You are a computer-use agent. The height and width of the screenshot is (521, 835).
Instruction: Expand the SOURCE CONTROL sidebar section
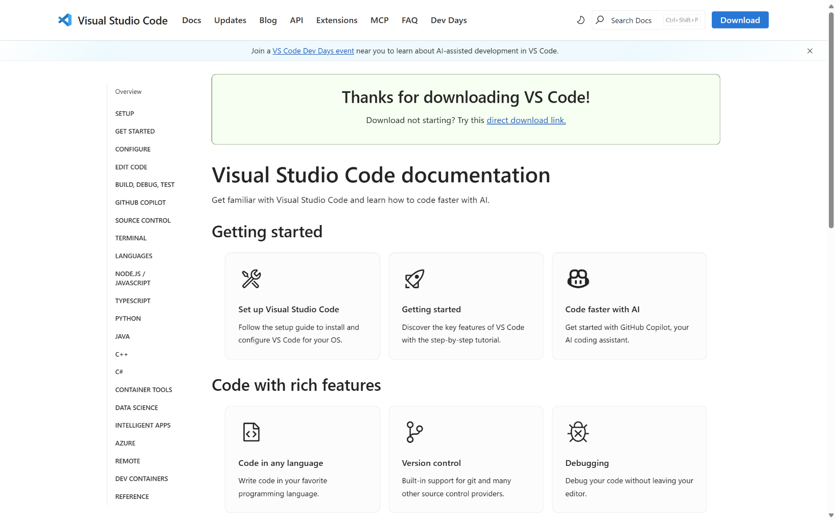[143, 220]
